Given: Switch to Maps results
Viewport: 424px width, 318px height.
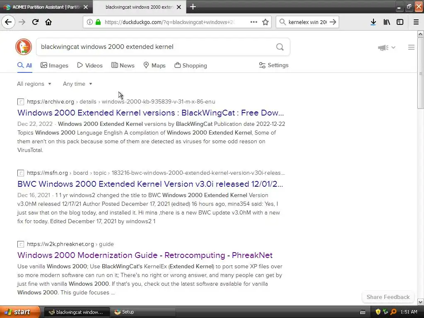Looking at the screenshot, I should point(154,65).
